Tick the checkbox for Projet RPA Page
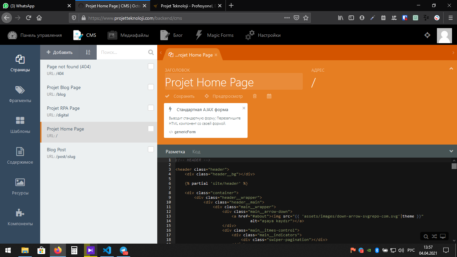Image resolution: width=457 pixels, height=257 pixels. click(151, 108)
